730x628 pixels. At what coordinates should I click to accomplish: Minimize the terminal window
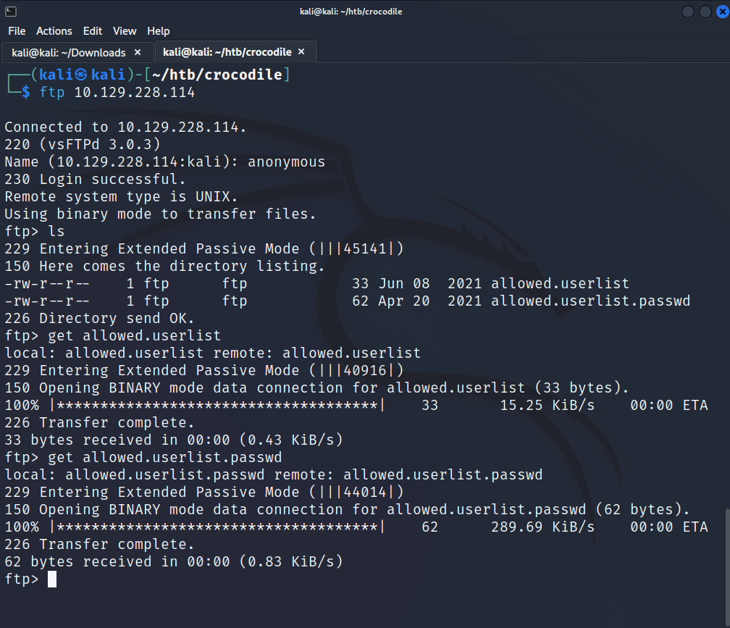tap(687, 12)
